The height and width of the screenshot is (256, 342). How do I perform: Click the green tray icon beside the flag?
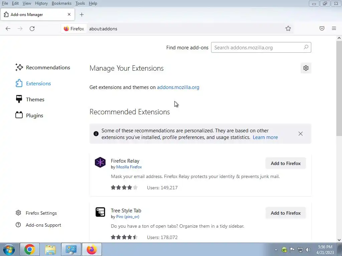click(x=284, y=250)
